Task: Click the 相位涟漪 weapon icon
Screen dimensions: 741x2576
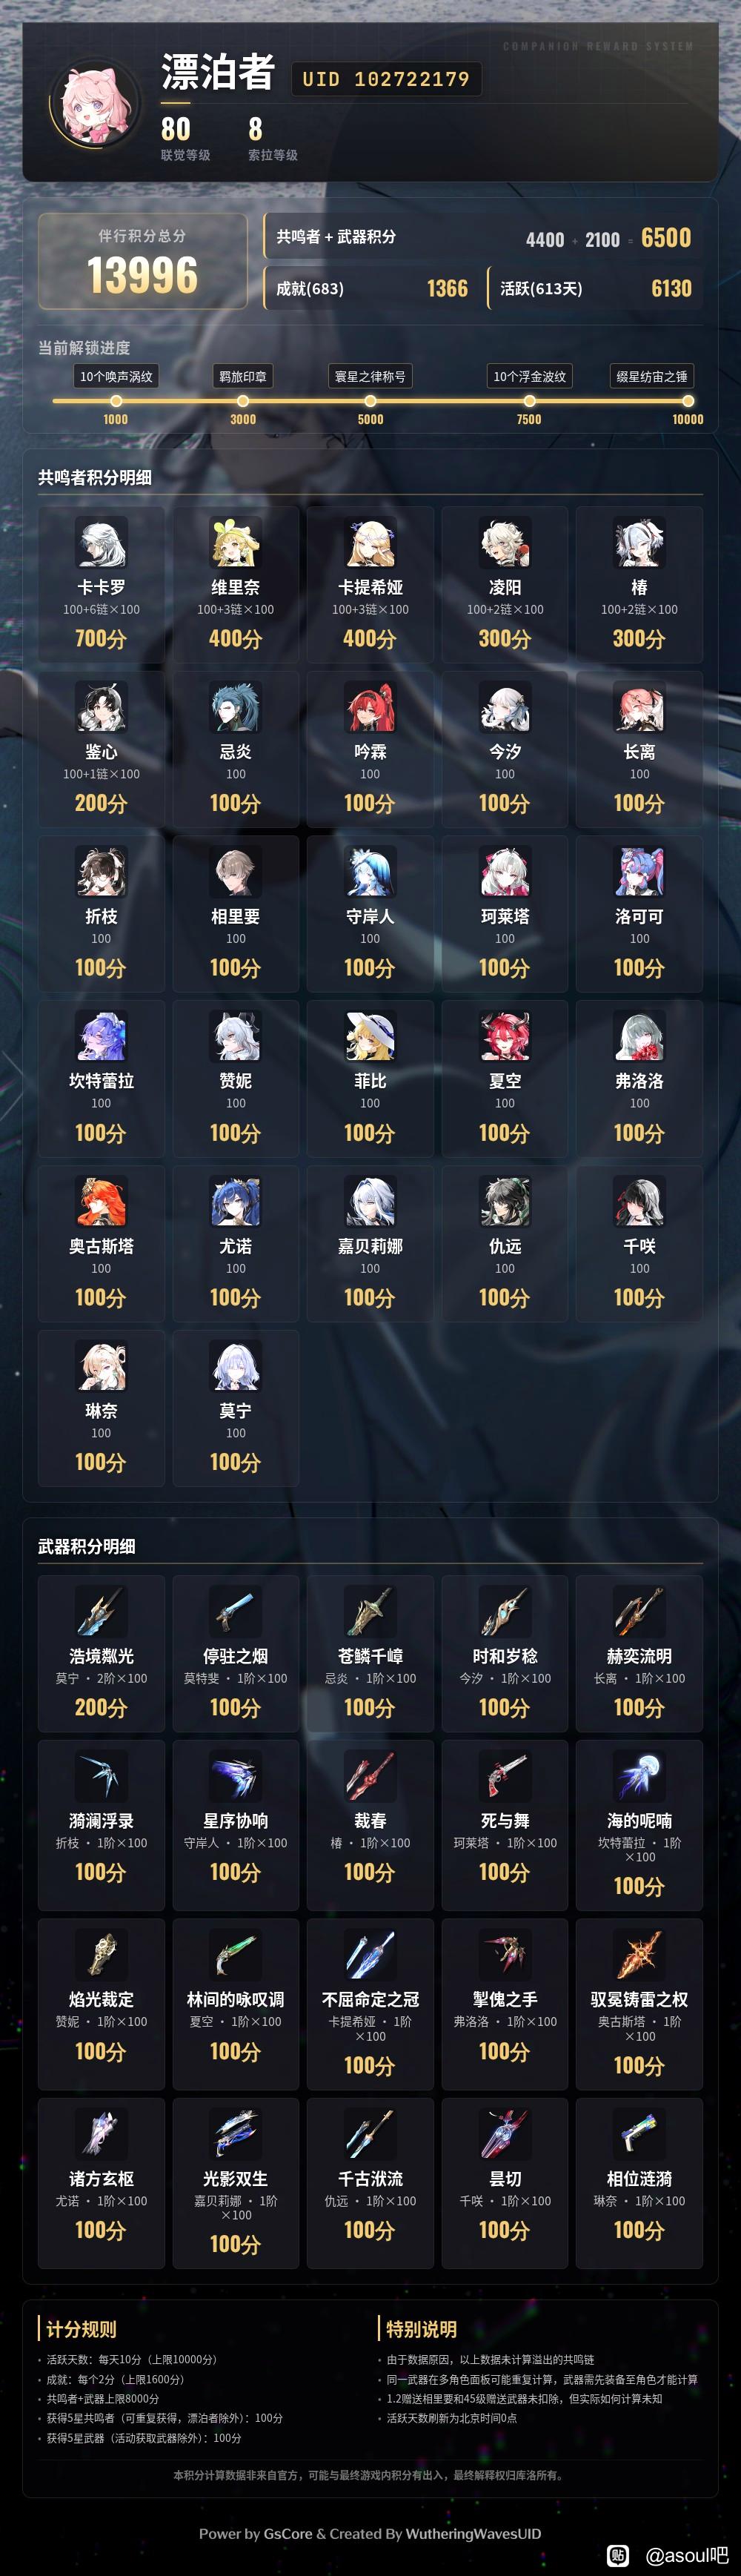Action: tap(639, 2134)
